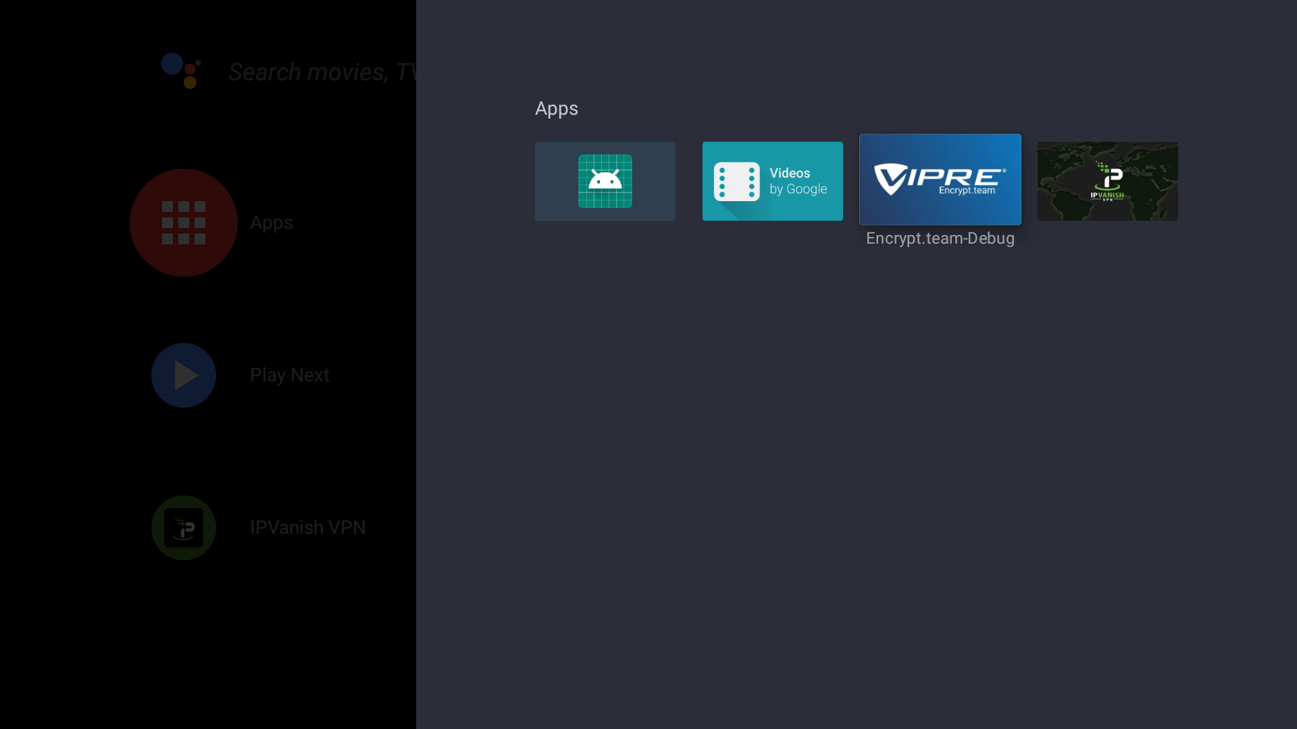Select the red Apps grid icon in sidebar
Viewport: 1297px width, 729px height.
pyautogui.click(x=183, y=223)
